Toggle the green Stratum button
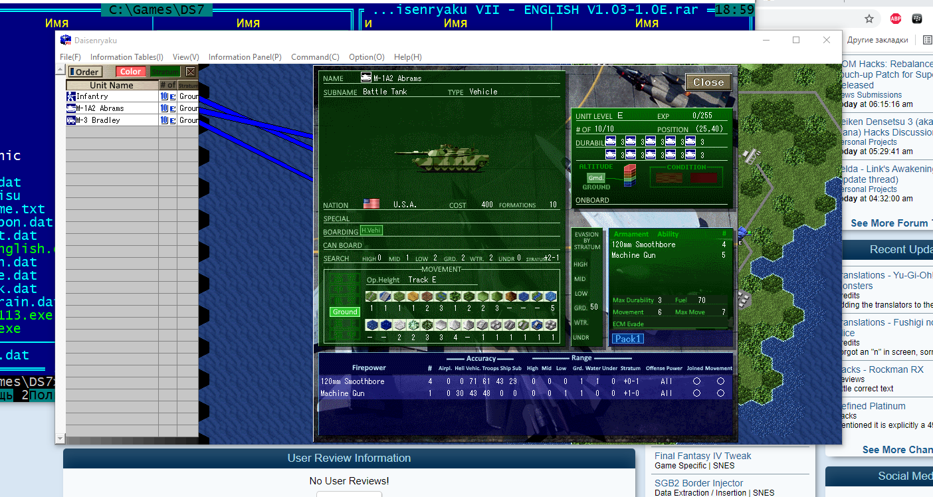This screenshot has height=497, width=933. tap(165, 72)
